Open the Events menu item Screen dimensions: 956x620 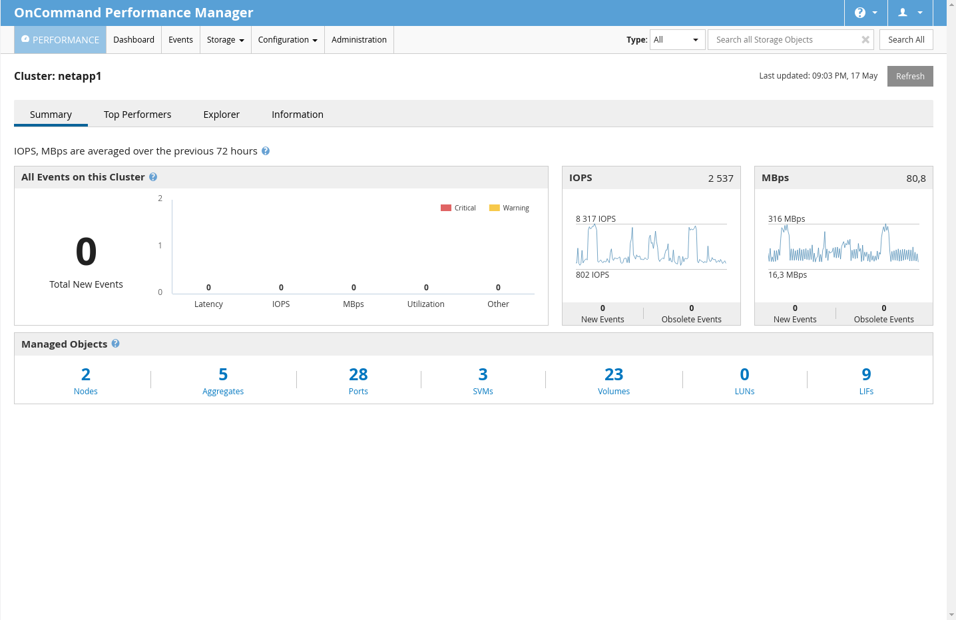click(180, 40)
